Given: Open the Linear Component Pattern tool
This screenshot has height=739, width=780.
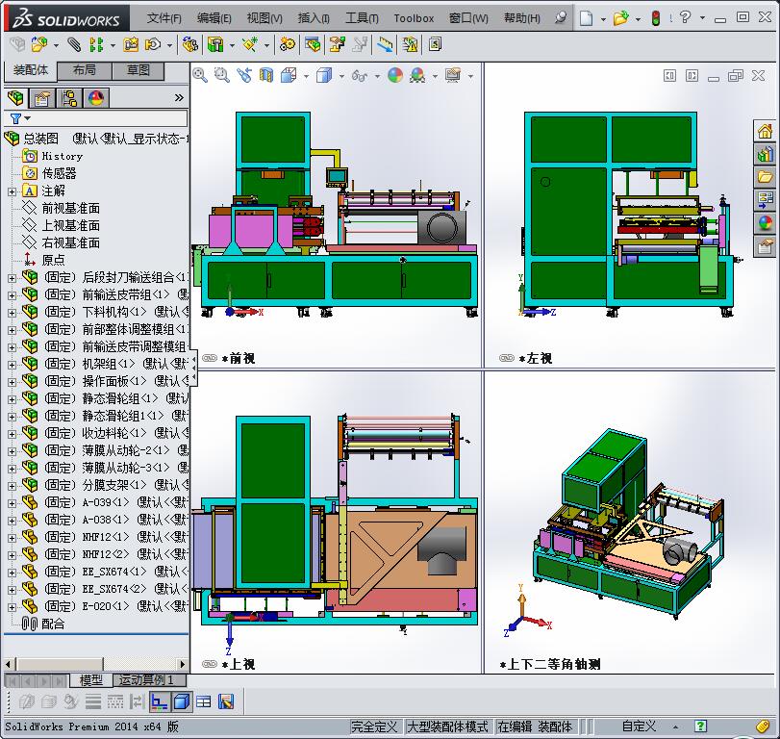Looking at the screenshot, I should 96,45.
